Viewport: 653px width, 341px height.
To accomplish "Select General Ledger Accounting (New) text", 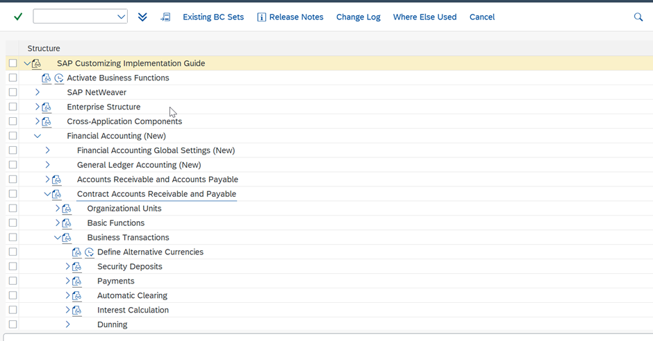I will tap(139, 165).
